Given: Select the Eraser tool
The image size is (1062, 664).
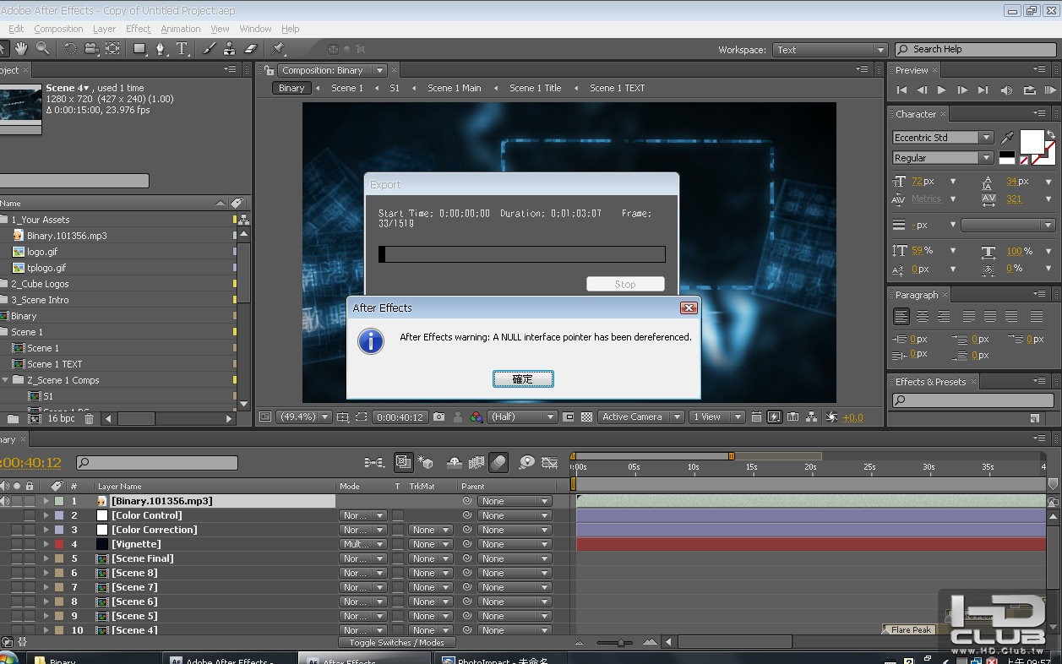Looking at the screenshot, I should click(250, 49).
